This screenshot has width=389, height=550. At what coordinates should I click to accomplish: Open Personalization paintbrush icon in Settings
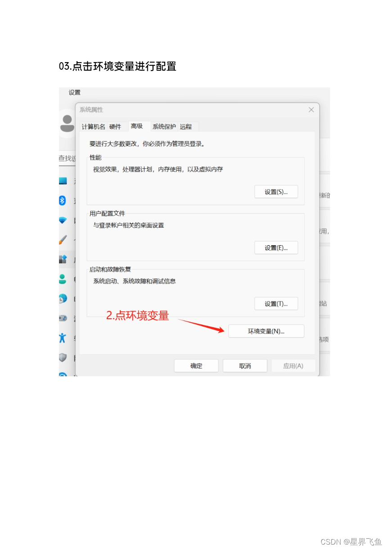pyautogui.click(x=63, y=240)
